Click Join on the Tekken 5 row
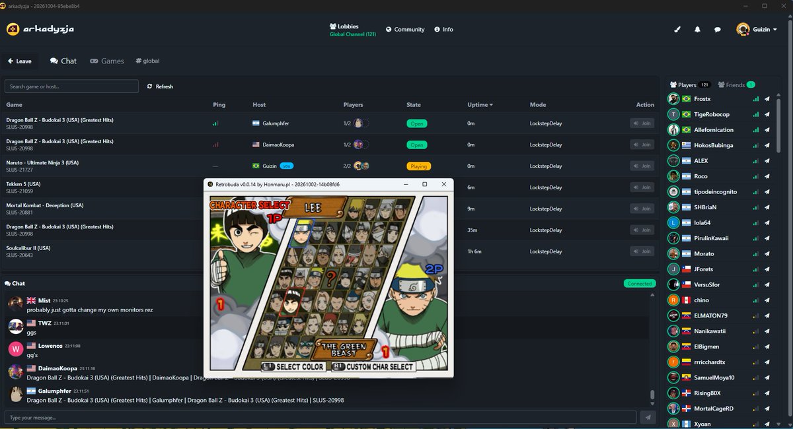 (642, 187)
